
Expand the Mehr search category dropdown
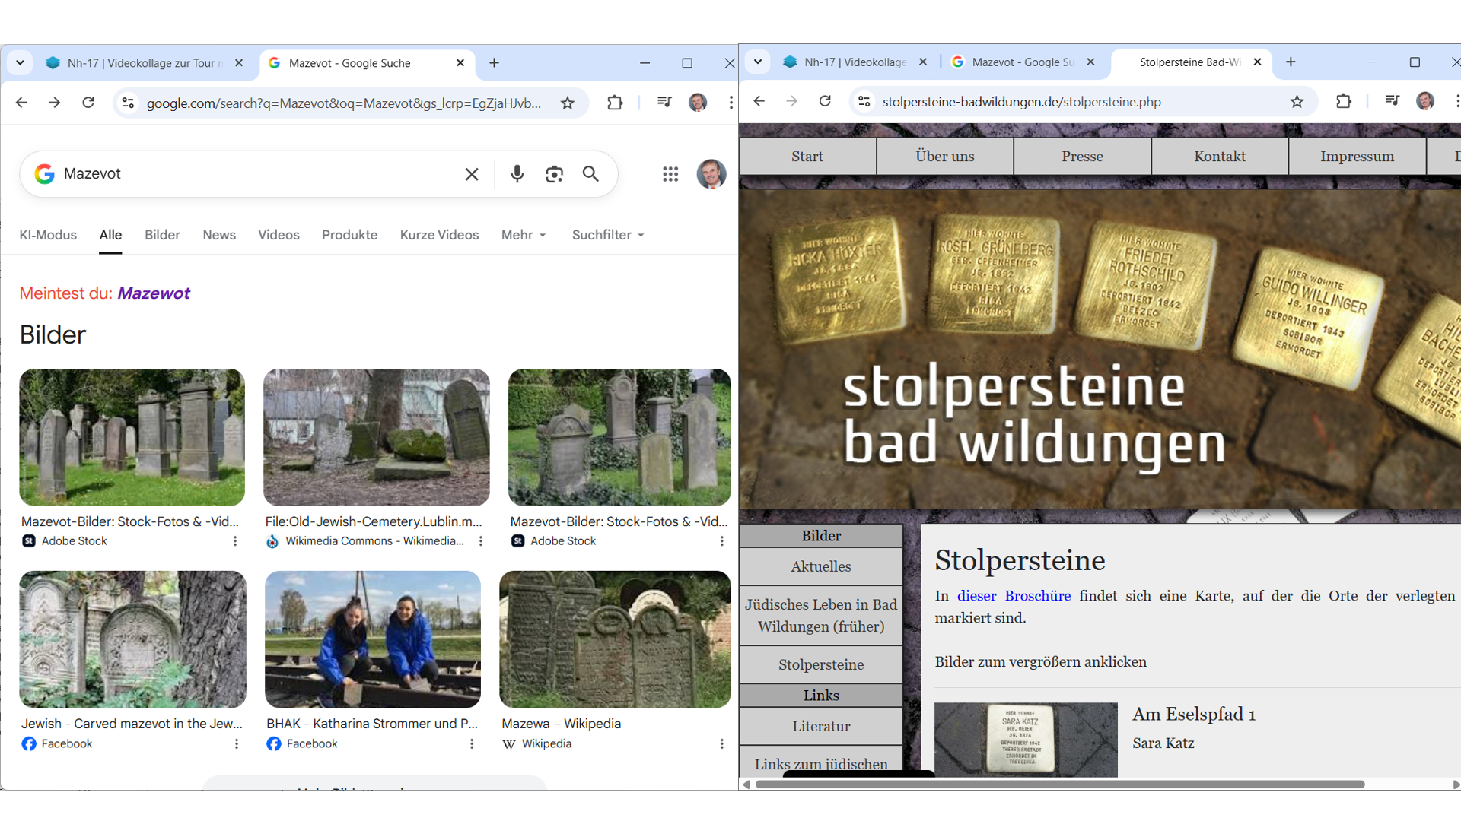(524, 235)
